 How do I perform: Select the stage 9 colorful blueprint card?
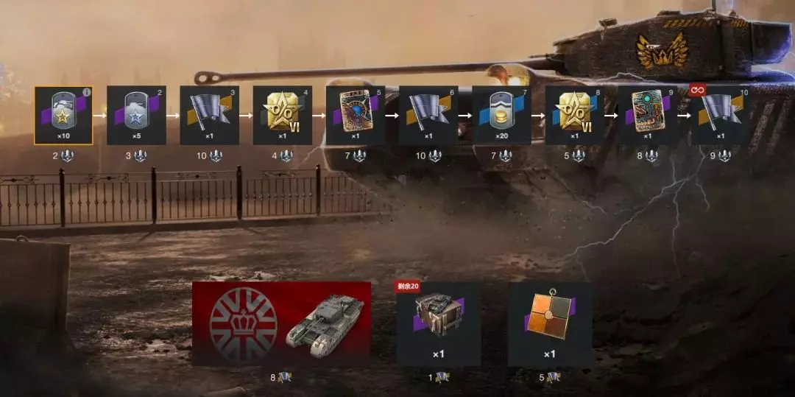click(x=648, y=116)
